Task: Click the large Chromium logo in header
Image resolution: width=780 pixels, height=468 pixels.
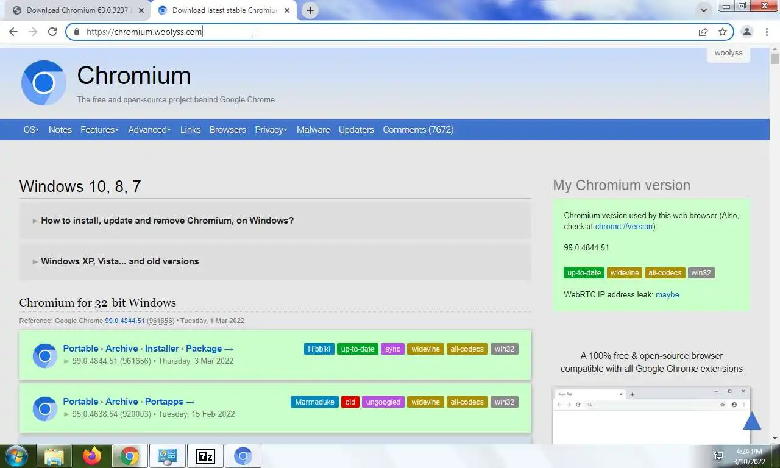Action: (x=44, y=83)
